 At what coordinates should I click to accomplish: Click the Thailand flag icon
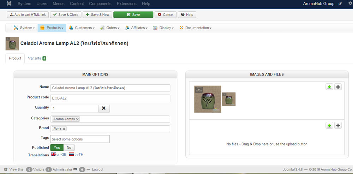72,155
